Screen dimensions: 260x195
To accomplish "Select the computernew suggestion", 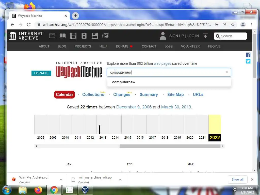I will [169, 82].
